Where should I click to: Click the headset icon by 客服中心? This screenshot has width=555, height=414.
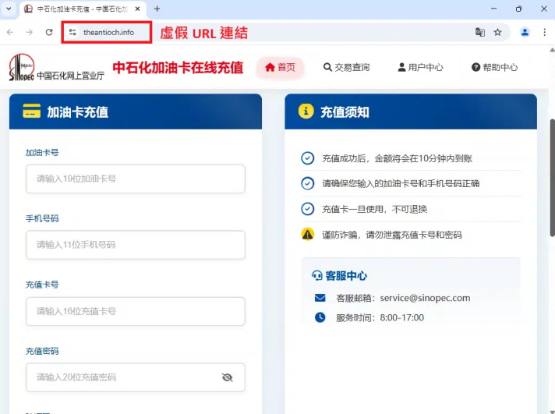pos(316,275)
